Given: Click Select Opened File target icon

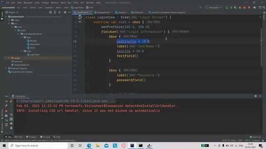Looking at the screenshot, I should (50, 12).
